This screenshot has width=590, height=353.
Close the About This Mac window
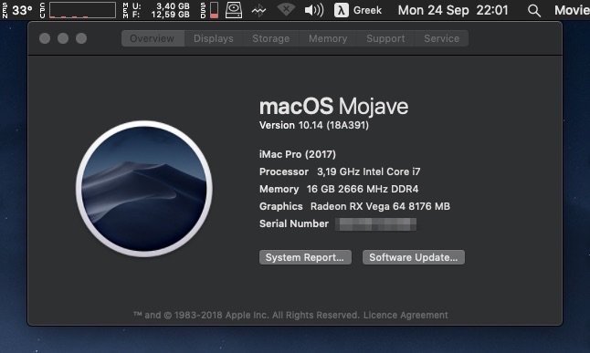tap(45, 38)
